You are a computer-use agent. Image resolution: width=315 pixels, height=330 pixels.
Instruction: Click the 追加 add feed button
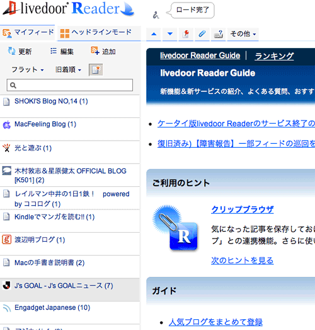click(103, 51)
